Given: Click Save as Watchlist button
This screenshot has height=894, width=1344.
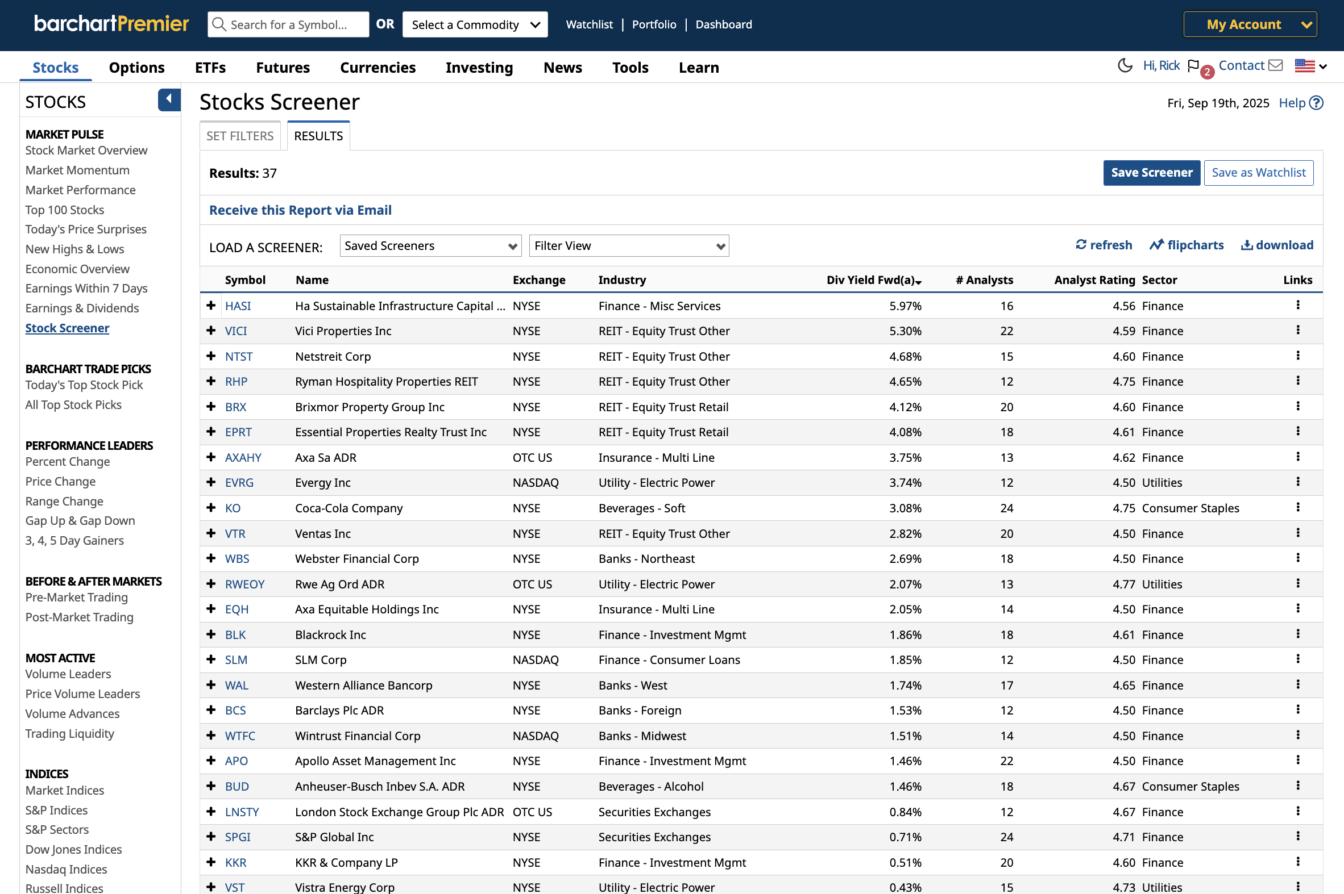Looking at the screenshot, I should (1258, 173).
